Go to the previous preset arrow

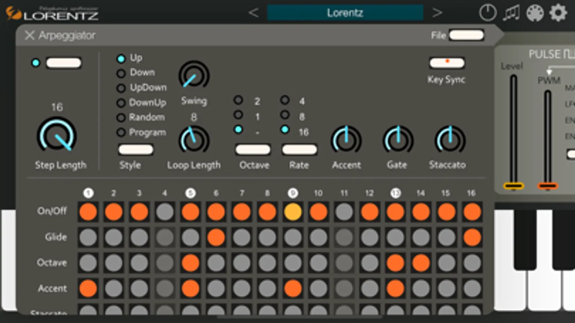pos(254,13)
